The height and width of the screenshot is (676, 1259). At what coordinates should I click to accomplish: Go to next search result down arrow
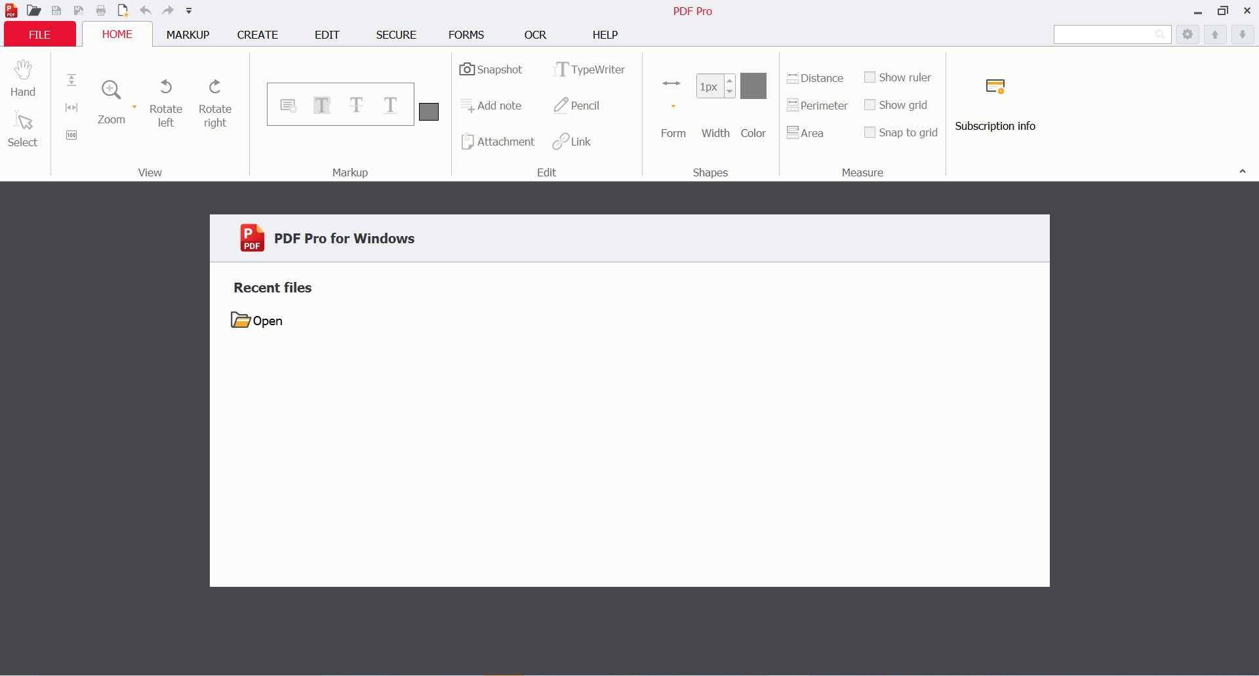click(1243, 34)
